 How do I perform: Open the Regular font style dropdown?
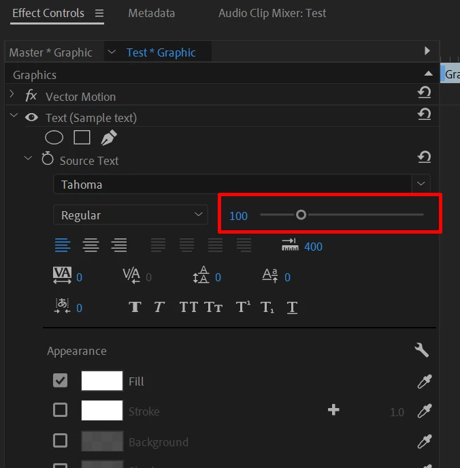pyautogui.click(x=131, y=215)
